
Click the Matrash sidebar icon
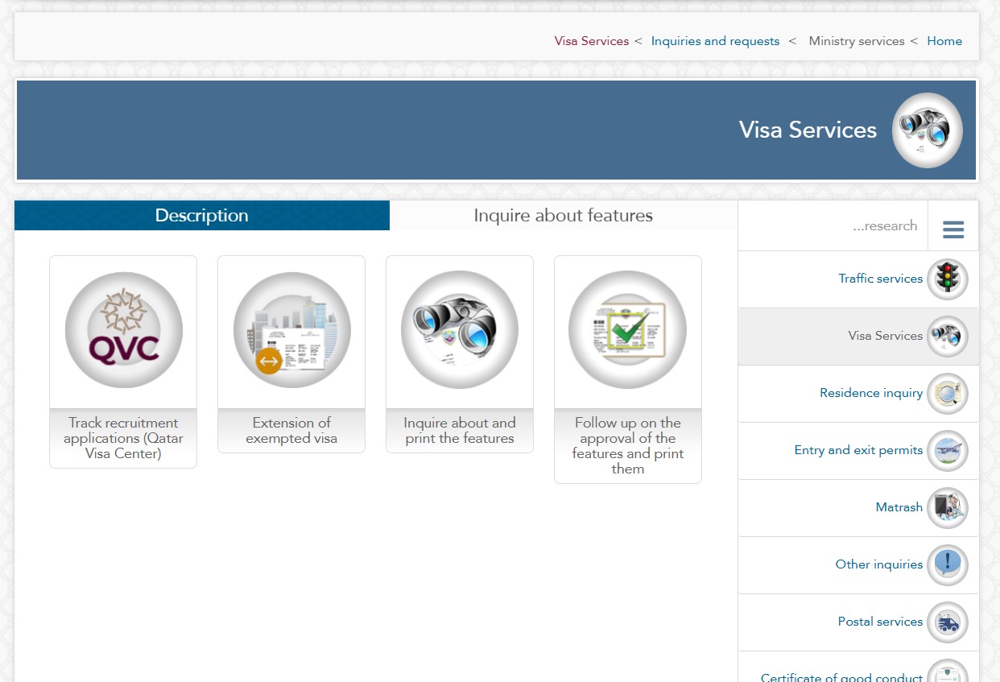click(947, 508)
